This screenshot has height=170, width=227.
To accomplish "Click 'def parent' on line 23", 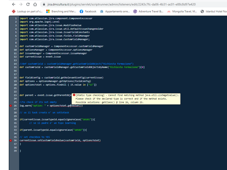I will point(26,95).
